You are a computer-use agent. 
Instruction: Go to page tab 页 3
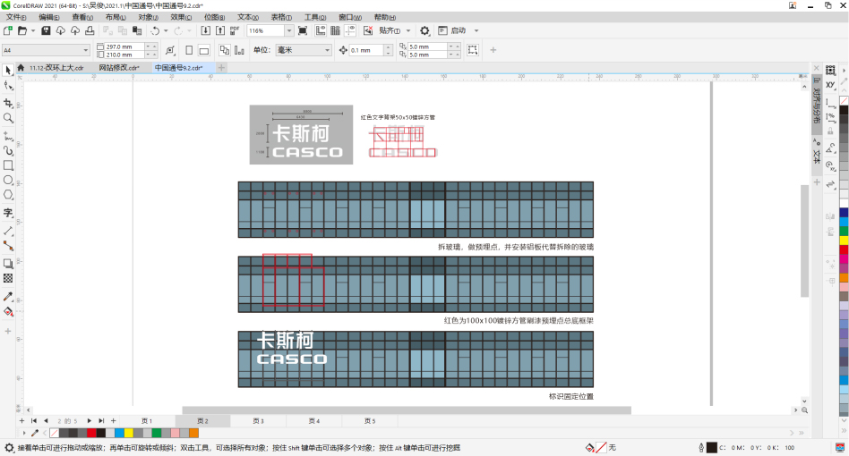point(258,420)
